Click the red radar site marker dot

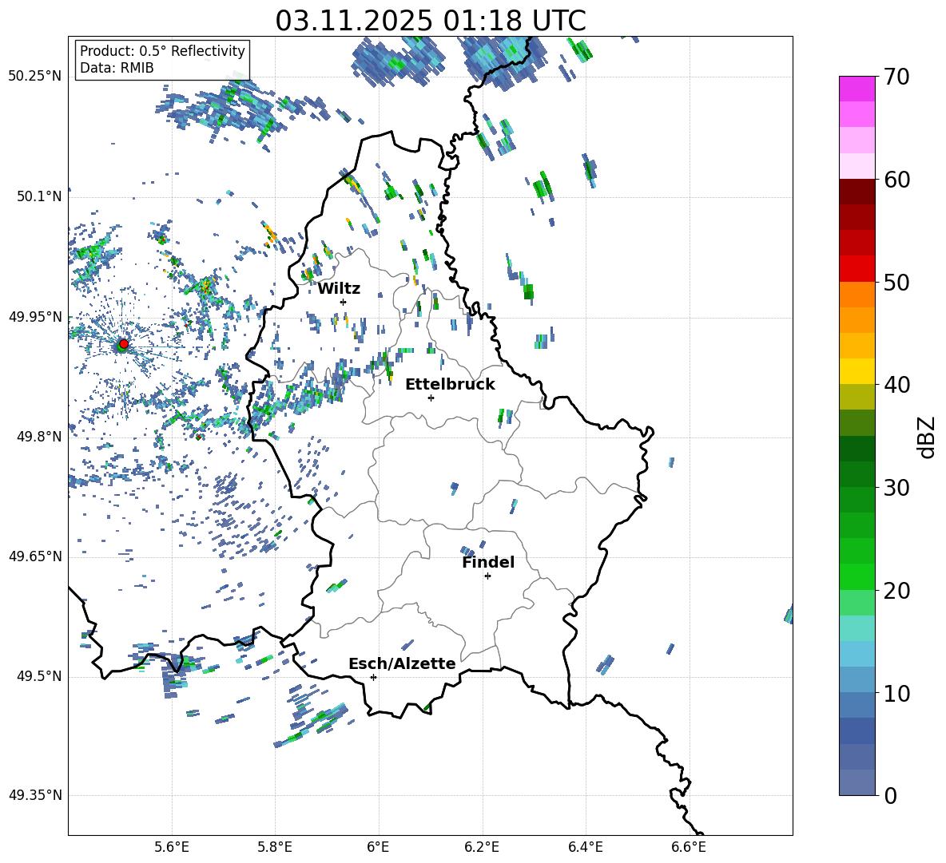[x=123, y=344]
